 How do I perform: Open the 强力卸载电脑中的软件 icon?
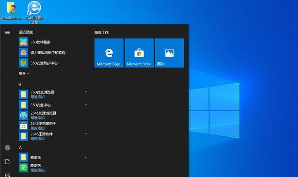click(x=23, y=53)
